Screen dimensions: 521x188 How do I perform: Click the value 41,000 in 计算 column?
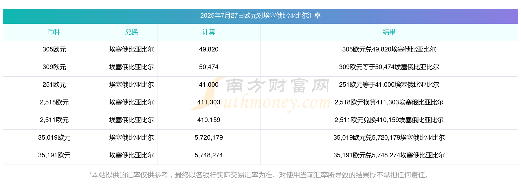coord(209,85)
